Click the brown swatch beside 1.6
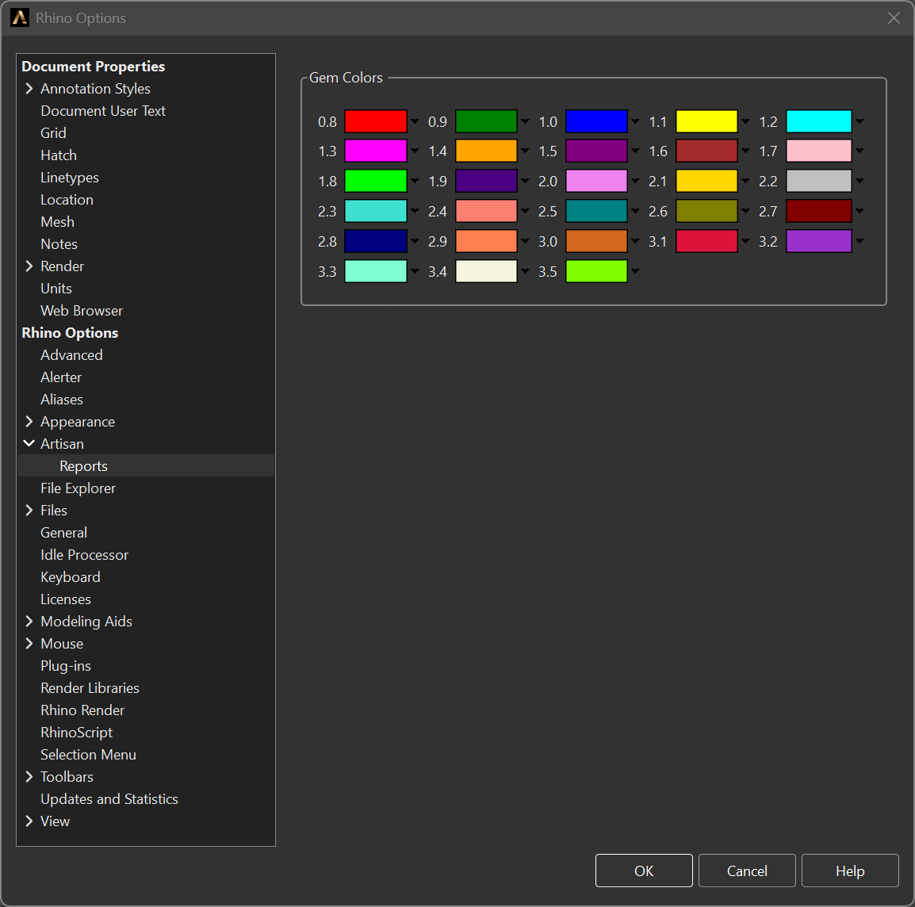Image resolution: width=915 pixels, height=907 pixels. 706,151
